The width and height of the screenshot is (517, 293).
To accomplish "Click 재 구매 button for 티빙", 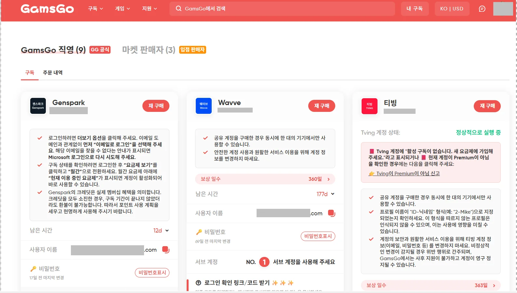I will tap(487, 106).
